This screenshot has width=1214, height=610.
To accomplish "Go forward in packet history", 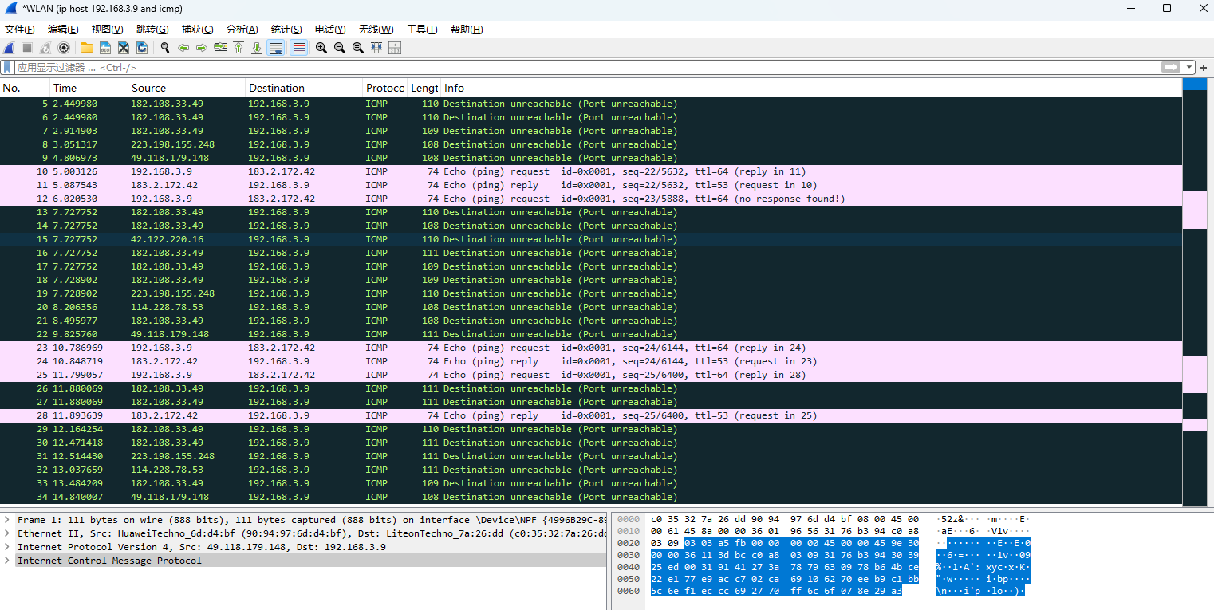I will [201, 48].
